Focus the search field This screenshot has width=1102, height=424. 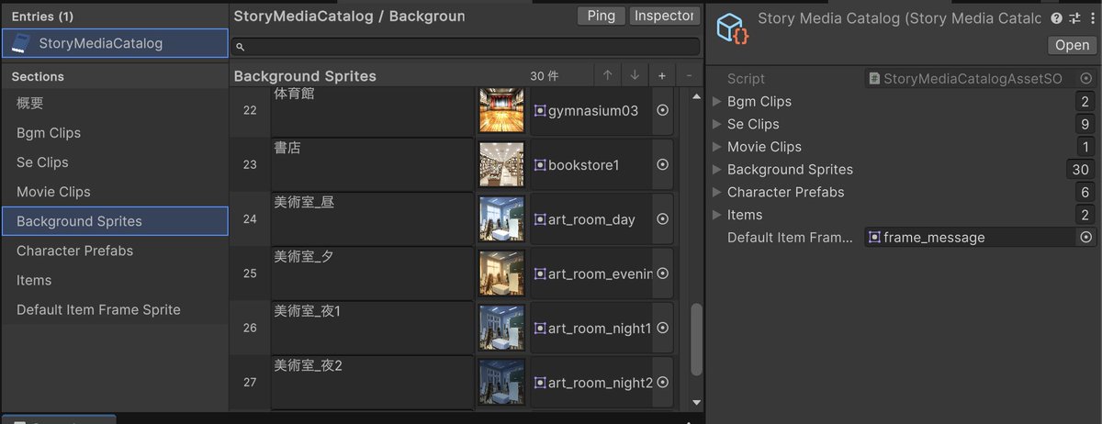pyautogui.click(x=466, y=46)
